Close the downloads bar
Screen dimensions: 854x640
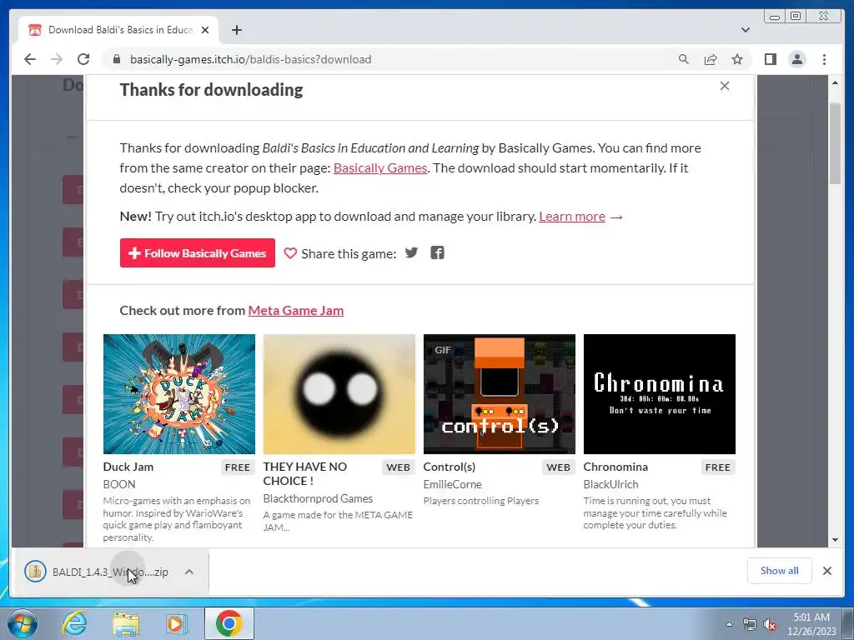tap(827, 571)
